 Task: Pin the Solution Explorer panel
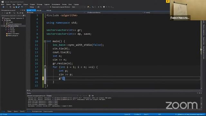coord(23,10)
